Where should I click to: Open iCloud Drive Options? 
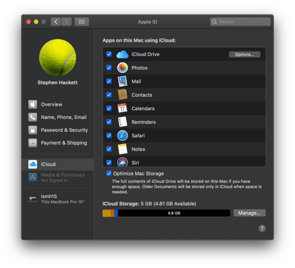point(245,55)
